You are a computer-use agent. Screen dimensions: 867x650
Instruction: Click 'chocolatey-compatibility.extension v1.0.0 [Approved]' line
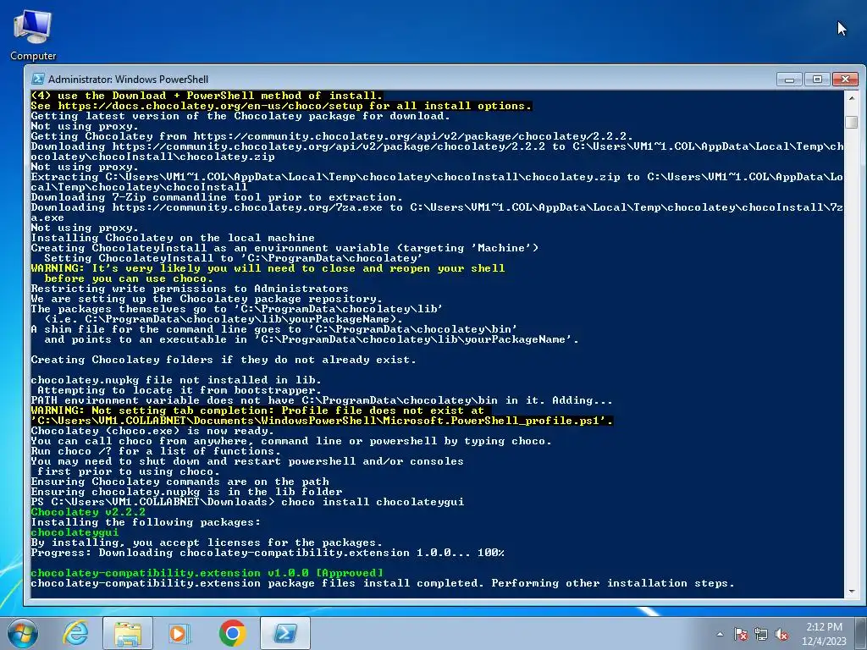207,573
